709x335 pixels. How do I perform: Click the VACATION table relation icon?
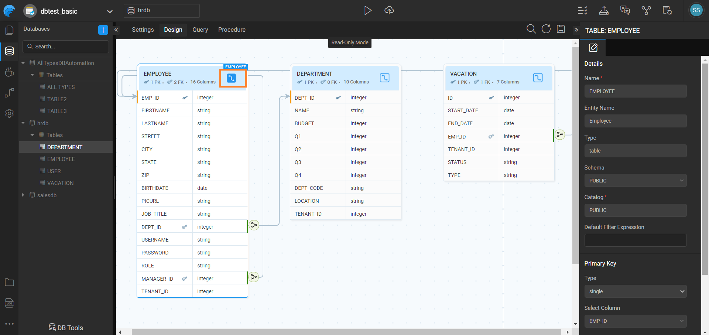click(538, 78)
